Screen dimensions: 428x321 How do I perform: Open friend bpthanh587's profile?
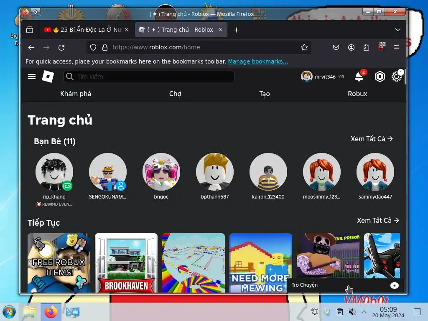point(215,172)
